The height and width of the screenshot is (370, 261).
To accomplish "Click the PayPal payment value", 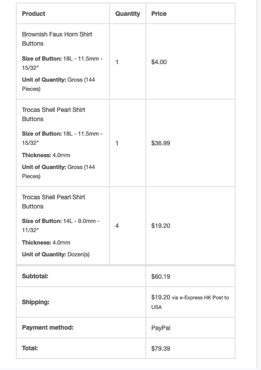I will click(161, 328).
